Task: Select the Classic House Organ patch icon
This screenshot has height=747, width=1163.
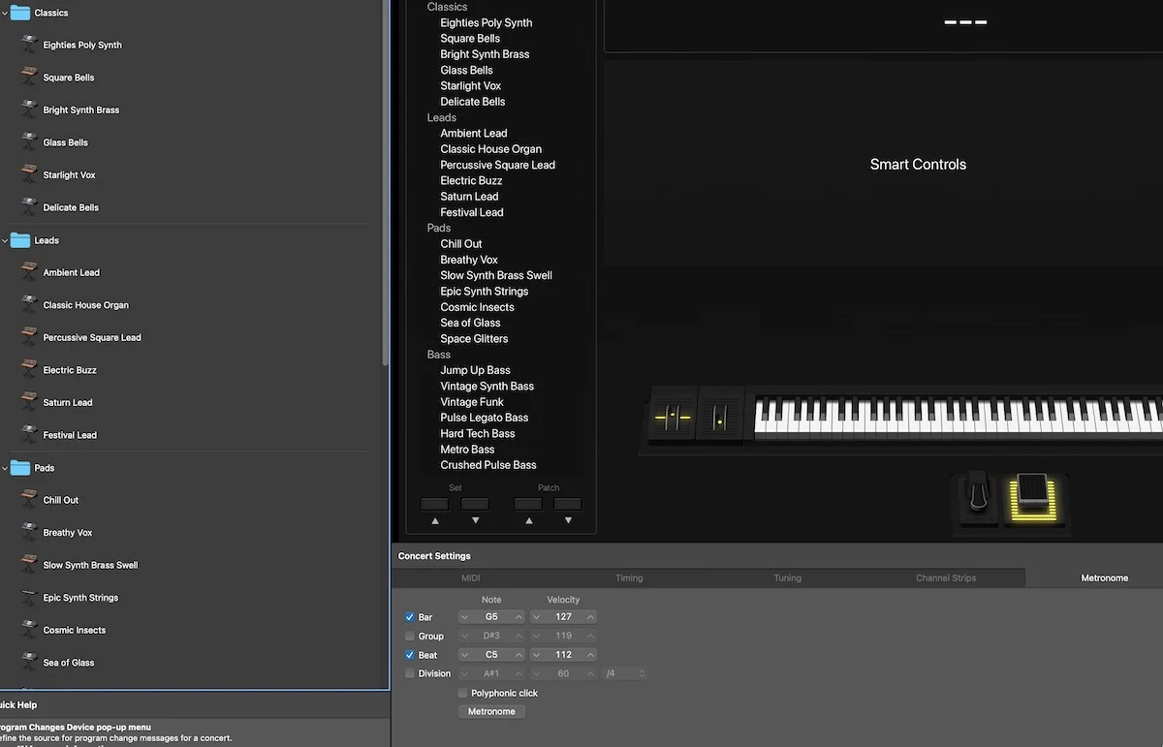Action: click(x=29, y=305)
